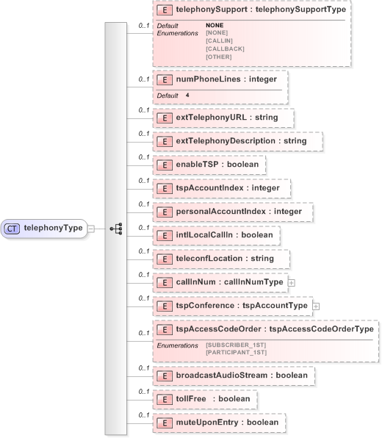Select extTelephonyURL : string label
The width and height of the screenshot is (382, 438).
pos(227,117)
